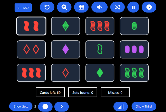This screenshot has height=112, width=166.
Task: Click the "Sets found: 0" counter
Action: point(83,92)
